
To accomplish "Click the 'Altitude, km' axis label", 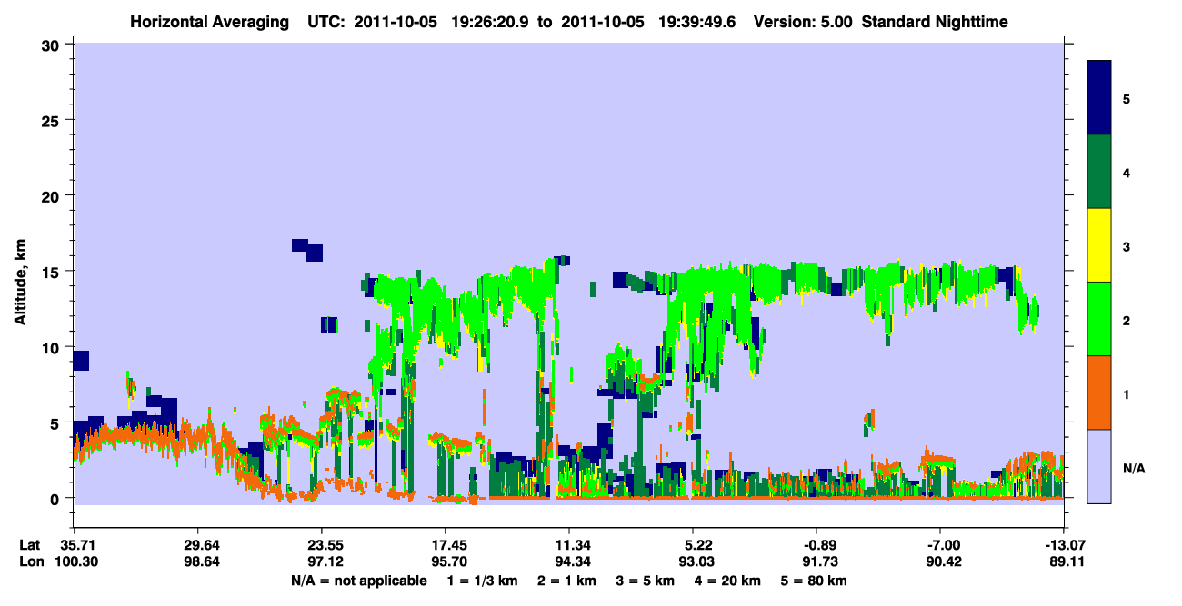I will 19,282.
